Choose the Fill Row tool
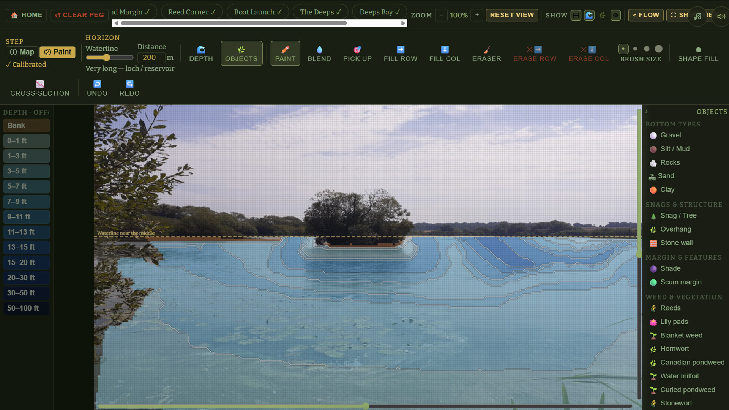 click(x=400, y=54)
